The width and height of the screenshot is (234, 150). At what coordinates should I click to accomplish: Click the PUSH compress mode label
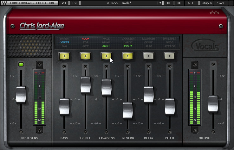pyautogui.click(x=106, y=46)
